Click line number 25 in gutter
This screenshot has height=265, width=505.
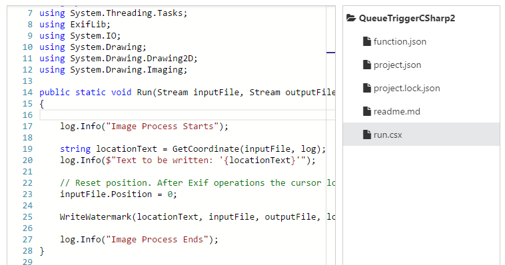27,216
